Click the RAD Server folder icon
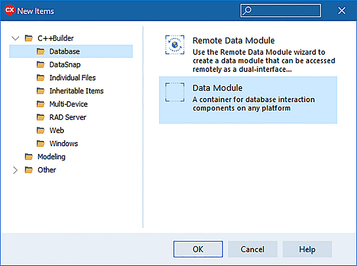 [x=40, y=117]
